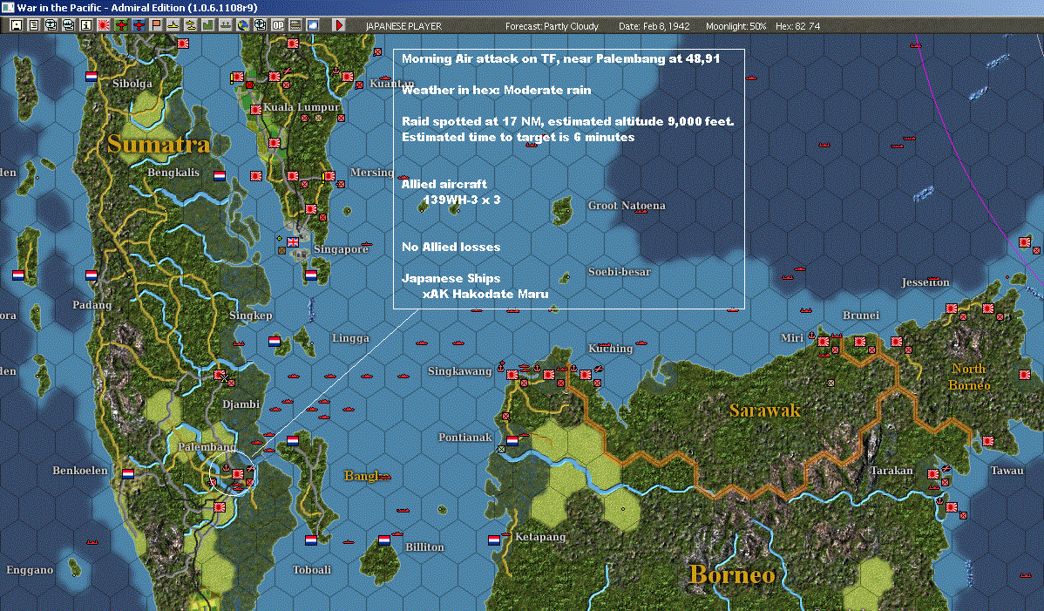Select the Dutch flag base at Toboali

point(311,540)
